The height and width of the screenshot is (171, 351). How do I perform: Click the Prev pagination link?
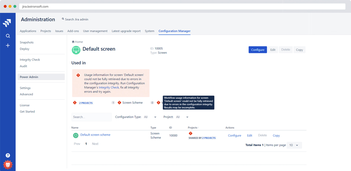click(77, 144)
